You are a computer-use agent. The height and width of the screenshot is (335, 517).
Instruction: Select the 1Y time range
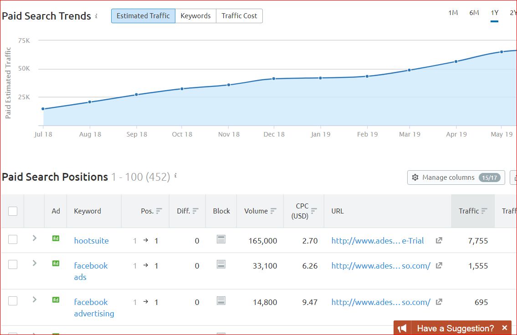494,13
